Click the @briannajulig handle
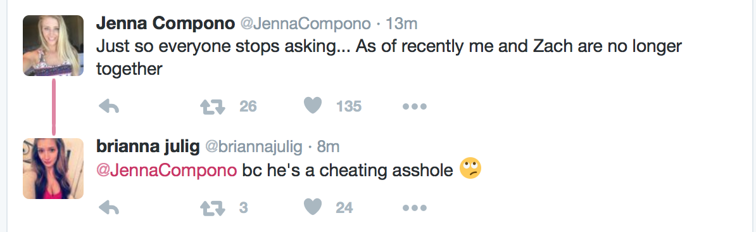This screenshot has height=232, width=756. 254,146
